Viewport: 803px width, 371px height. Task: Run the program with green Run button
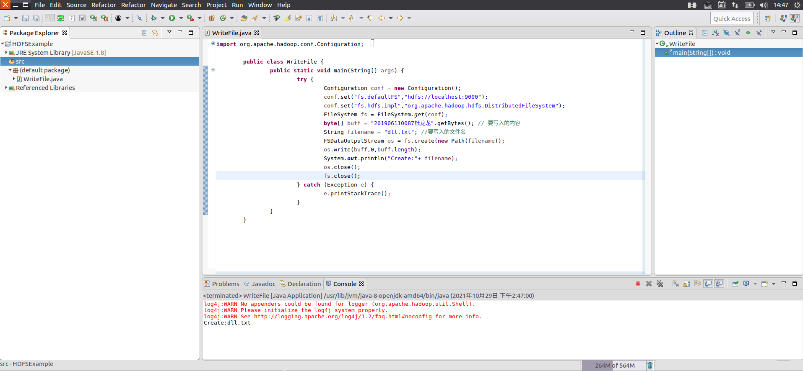point(172,18)
